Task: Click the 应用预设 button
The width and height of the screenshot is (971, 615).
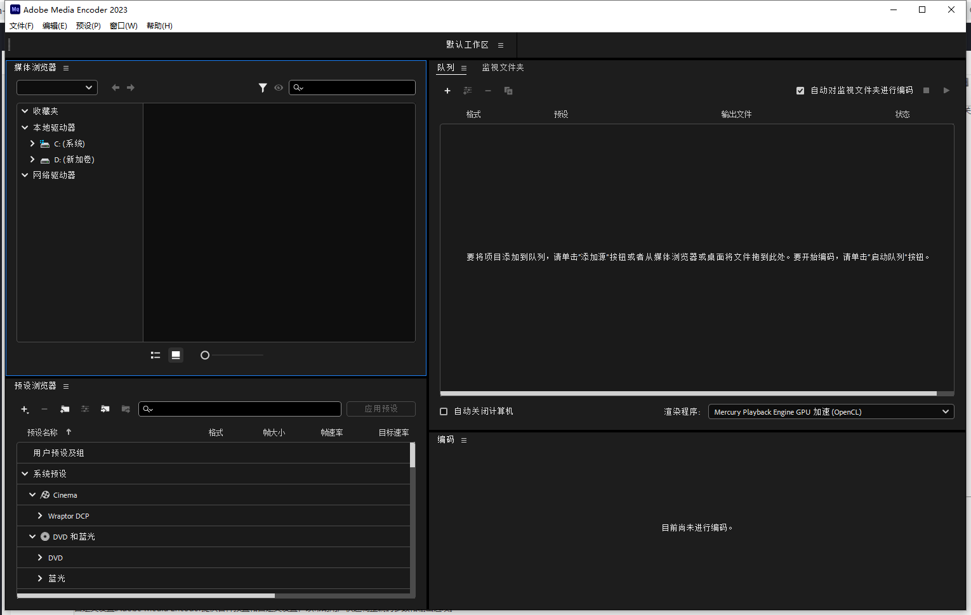Action: point(381,408)
